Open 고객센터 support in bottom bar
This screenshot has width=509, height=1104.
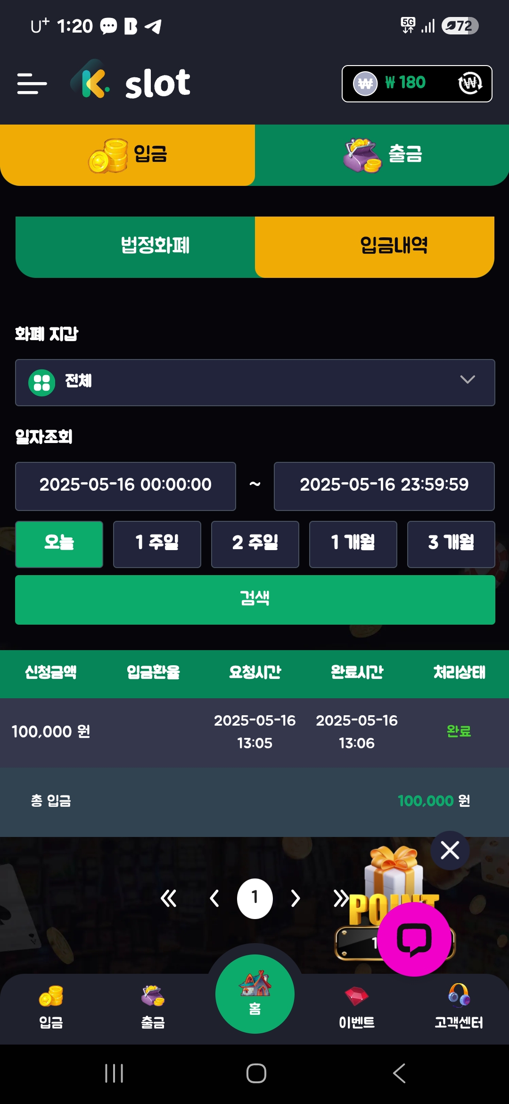tap(459, 1007)
